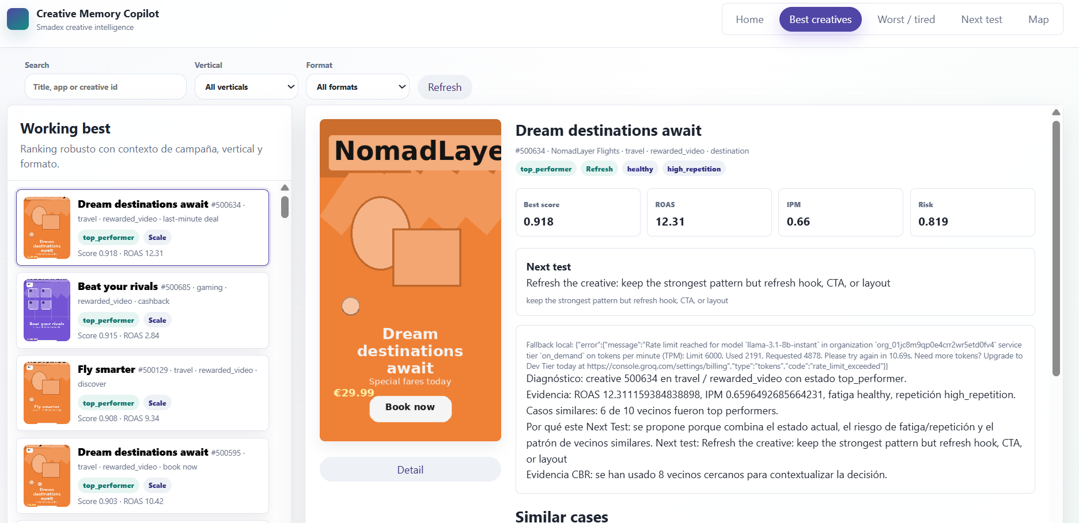
Task: Click the healthy tag in detail header
Action: click(640, 169)
